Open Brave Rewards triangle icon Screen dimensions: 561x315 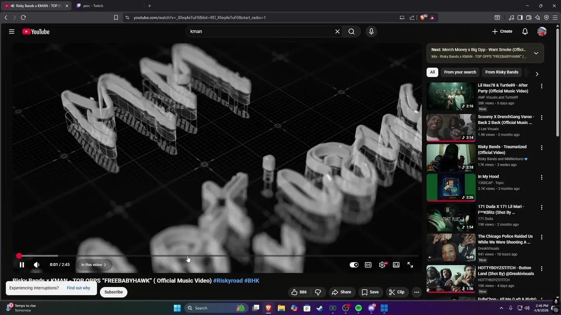(432, 17)
